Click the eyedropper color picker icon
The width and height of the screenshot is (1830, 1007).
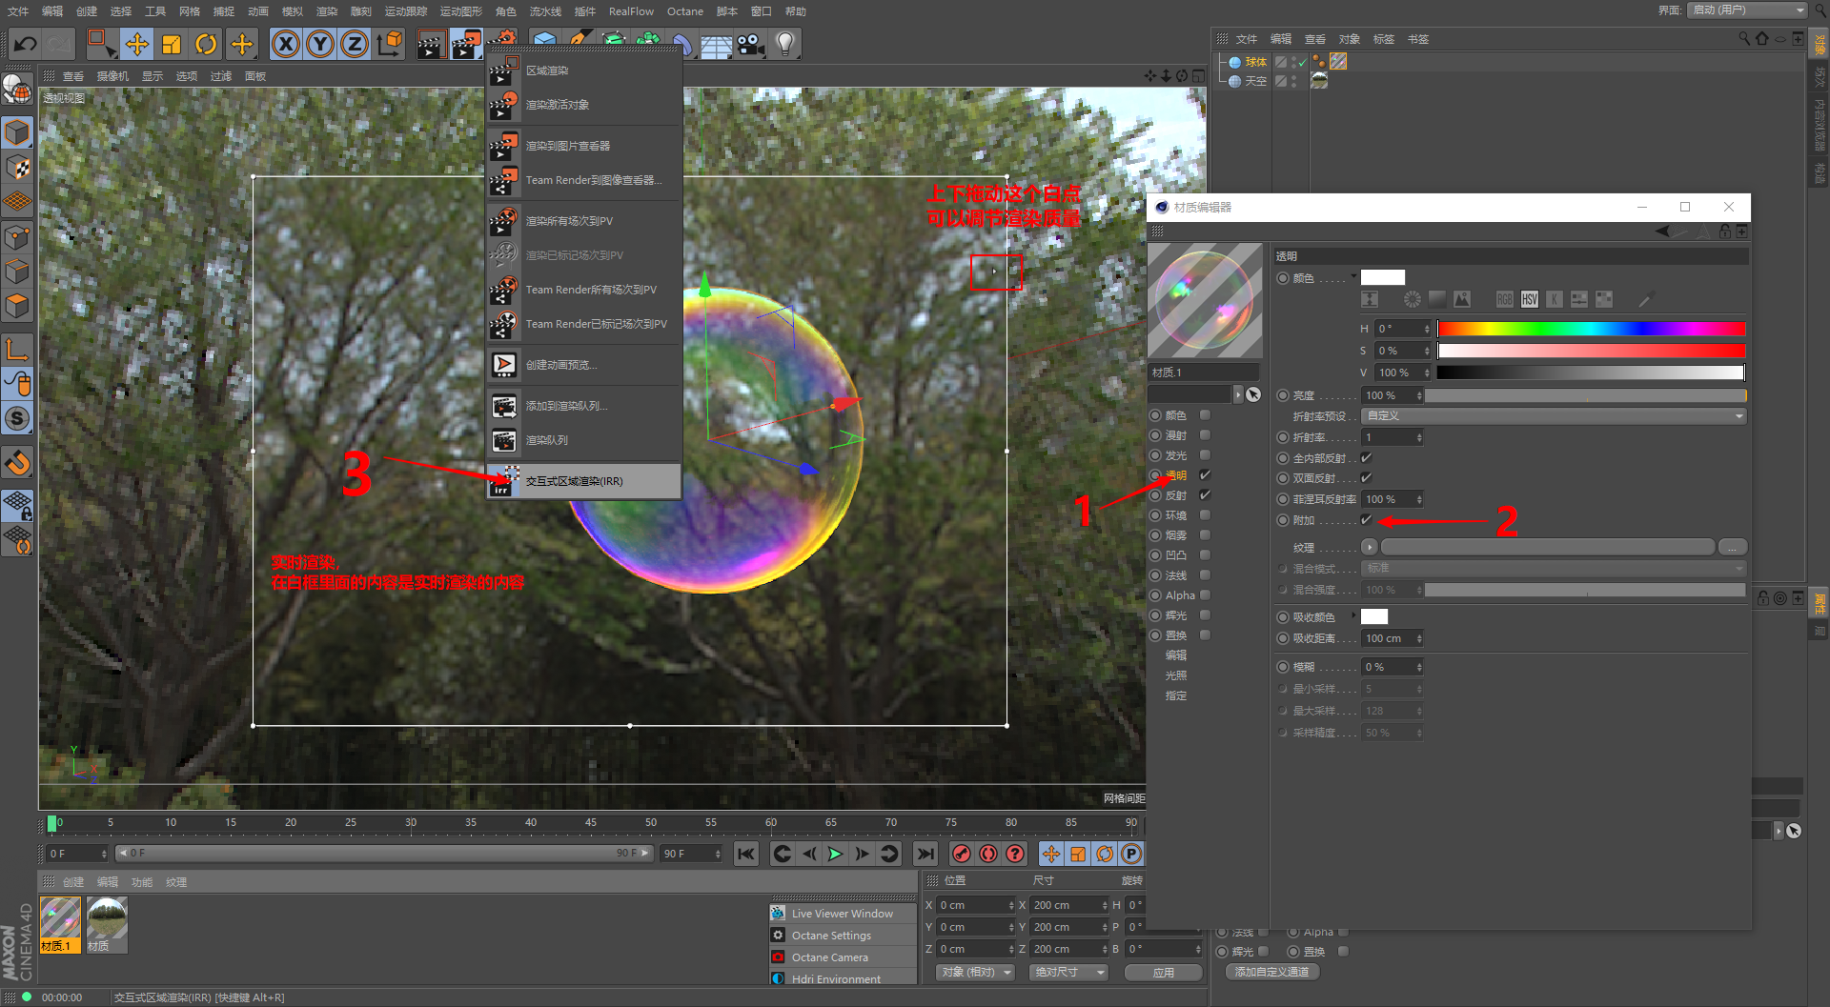coord(1646,299)
